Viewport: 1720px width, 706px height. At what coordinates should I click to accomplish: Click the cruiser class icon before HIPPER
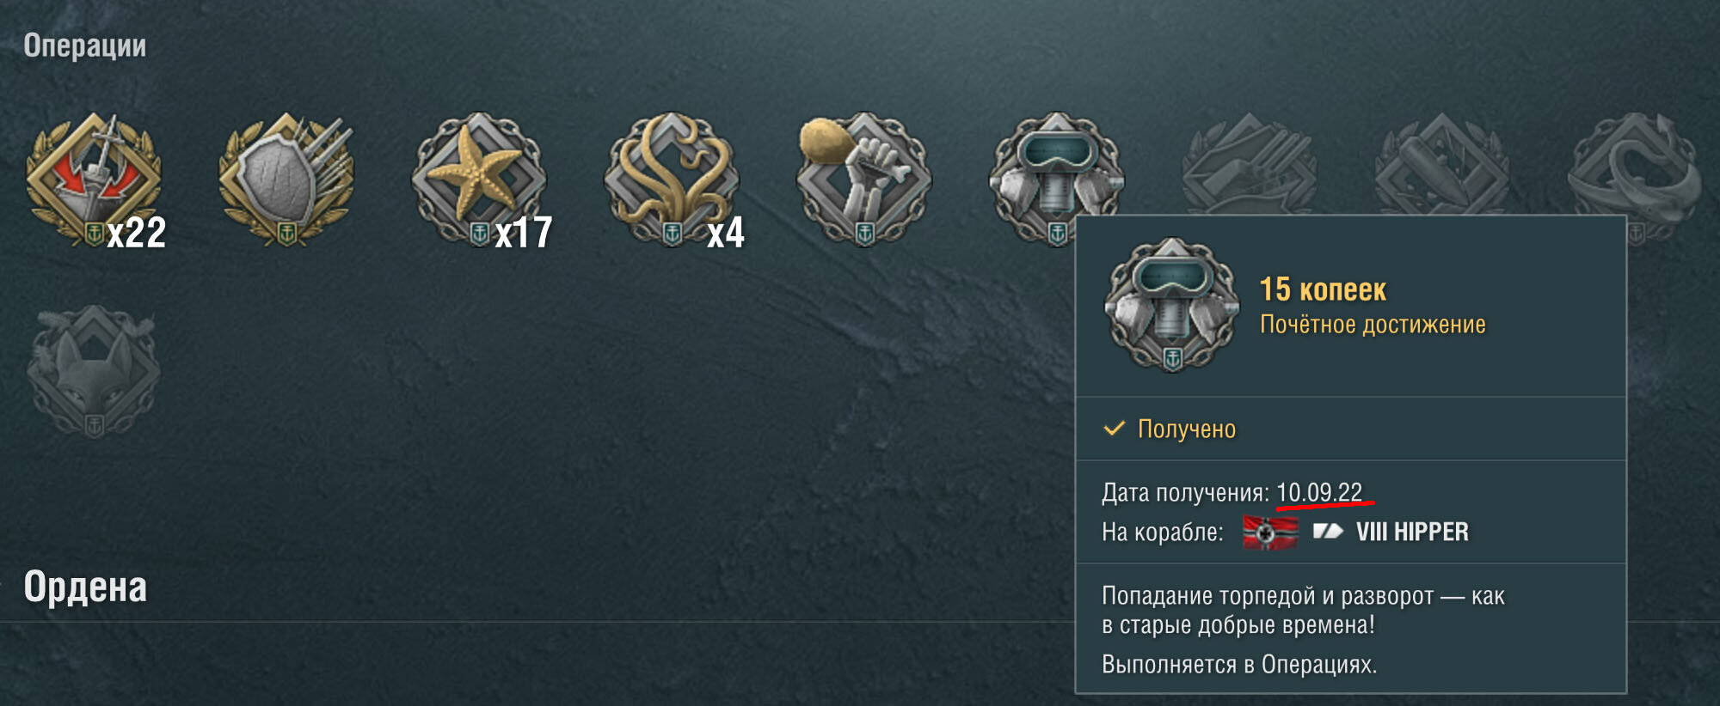click(x=1327, y=532)
